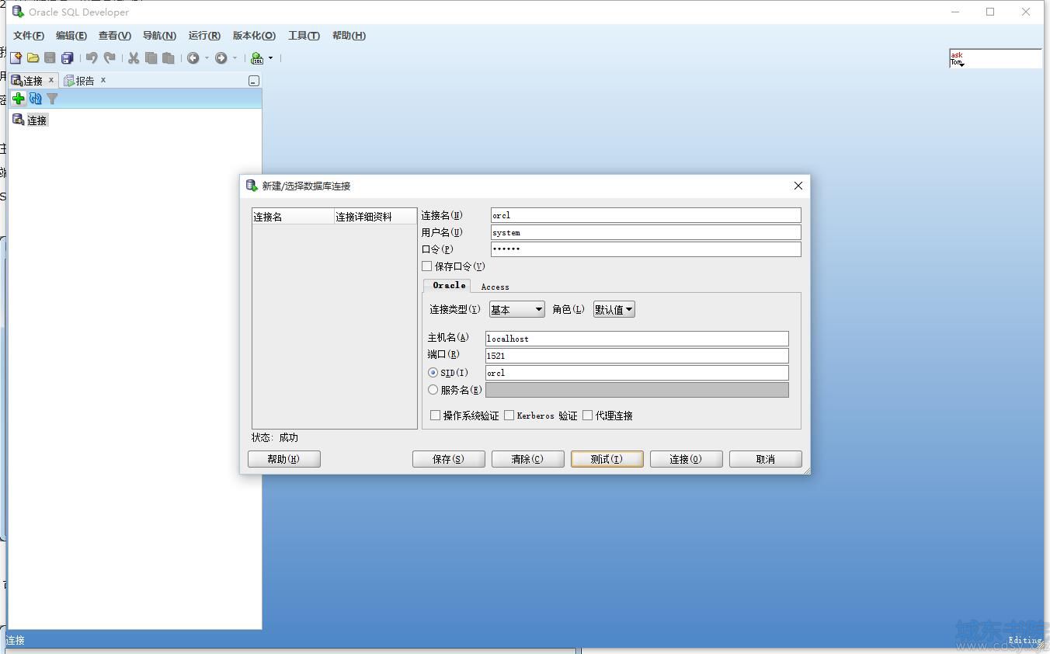The image size is (1050, 654).
Task: Click the filter funnel icon
Action: 52,99
